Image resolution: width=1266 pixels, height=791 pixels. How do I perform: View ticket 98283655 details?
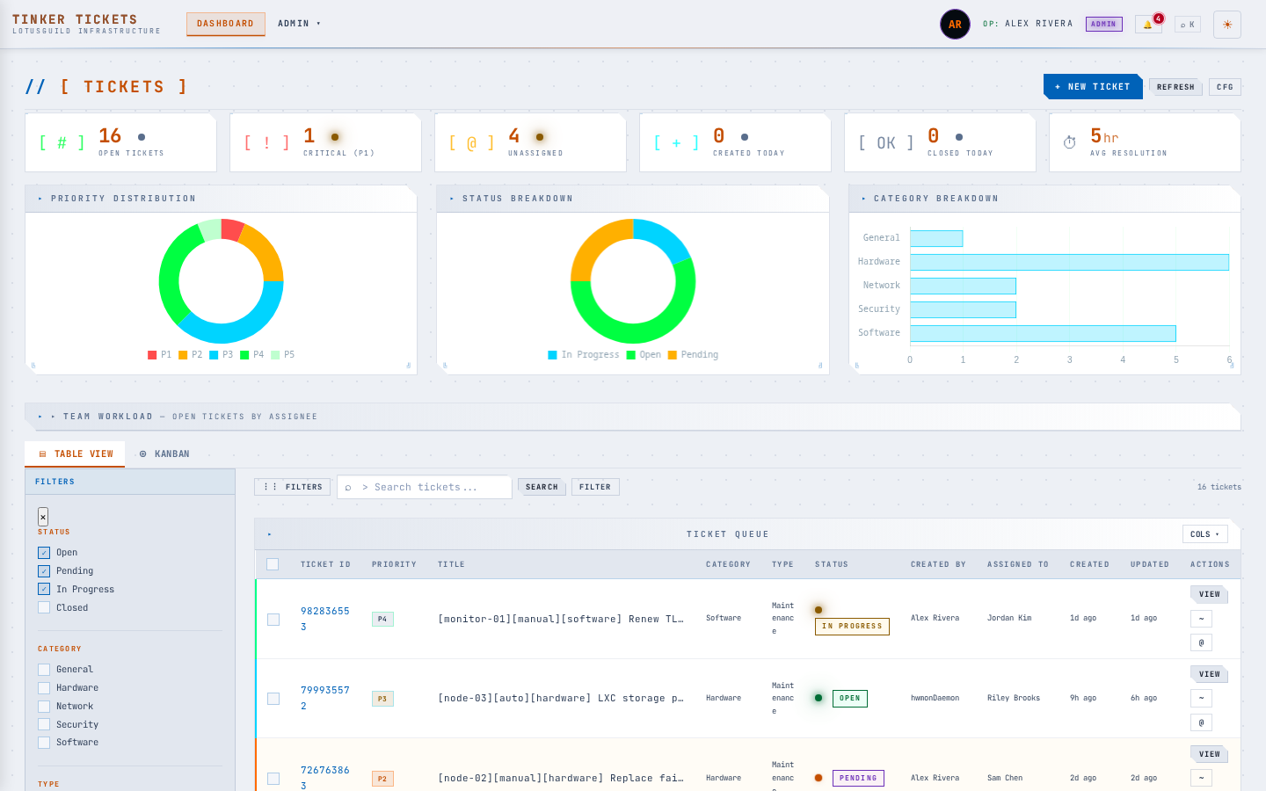(1210, 594)
